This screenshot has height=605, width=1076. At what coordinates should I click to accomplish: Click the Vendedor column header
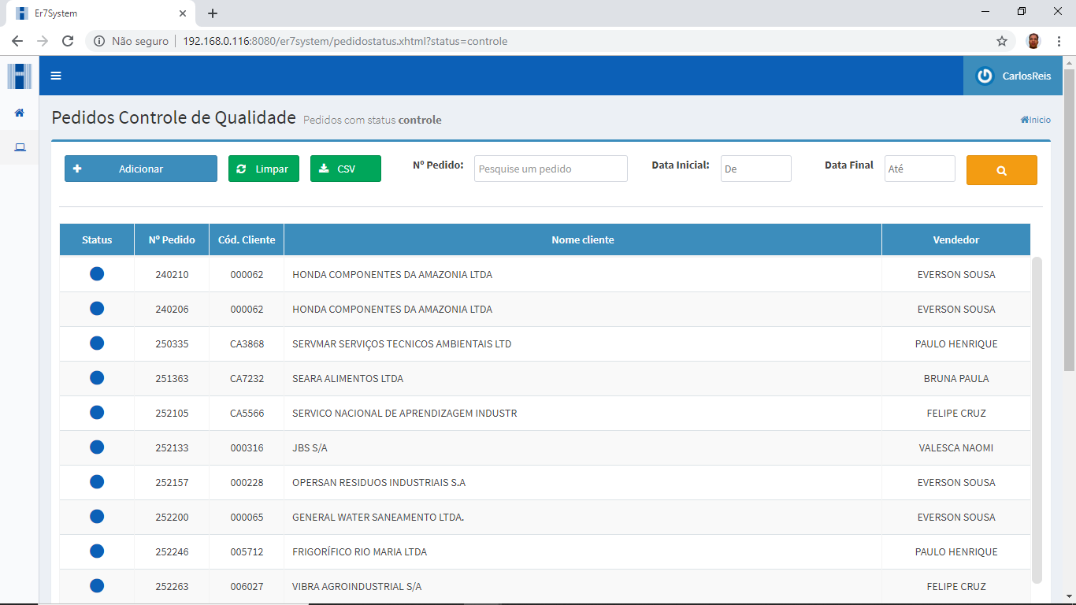point(956,239)
